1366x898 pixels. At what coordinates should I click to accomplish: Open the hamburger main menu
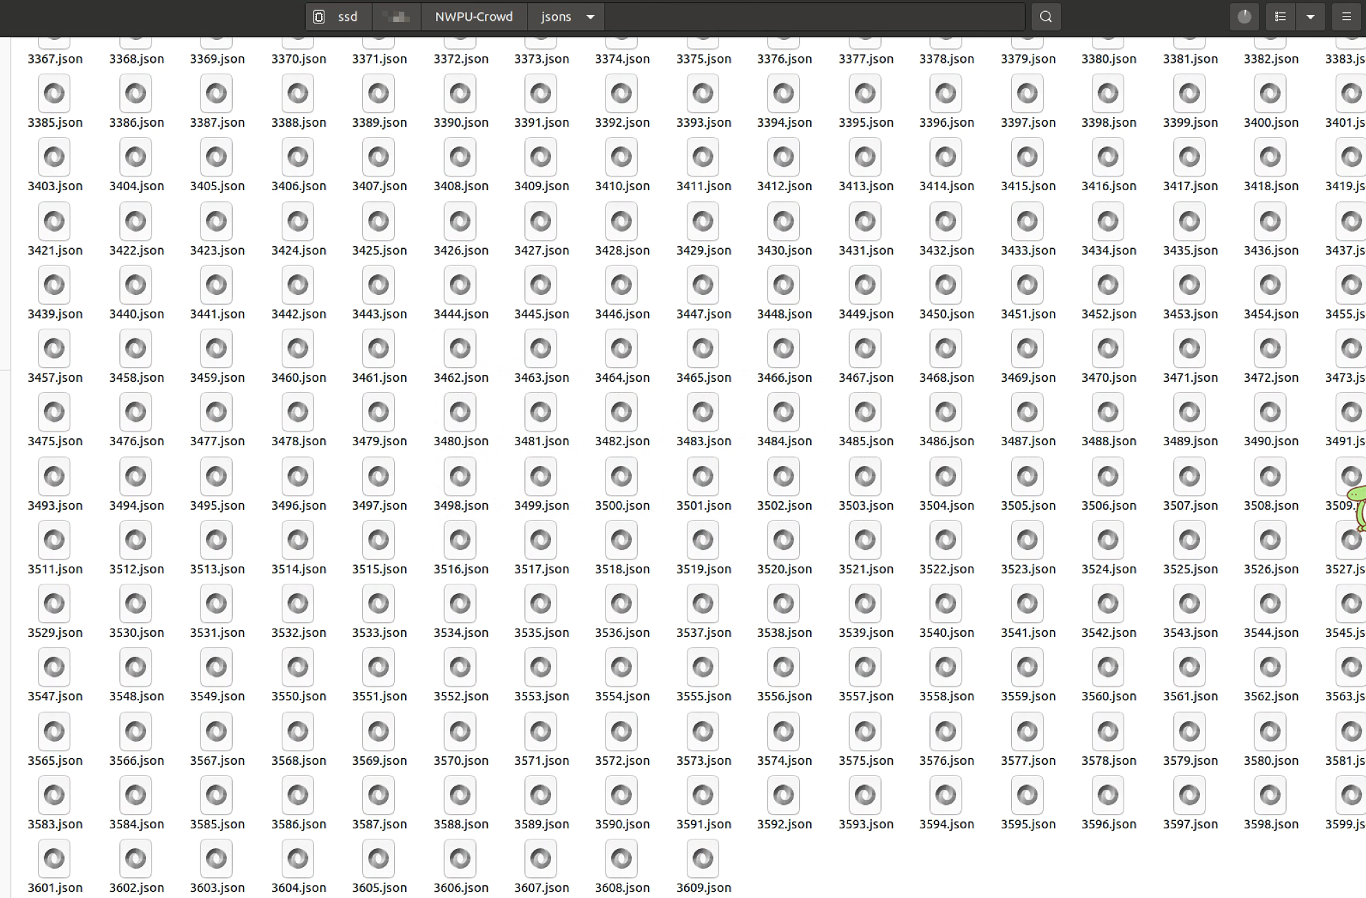[x=1346, y=17]
